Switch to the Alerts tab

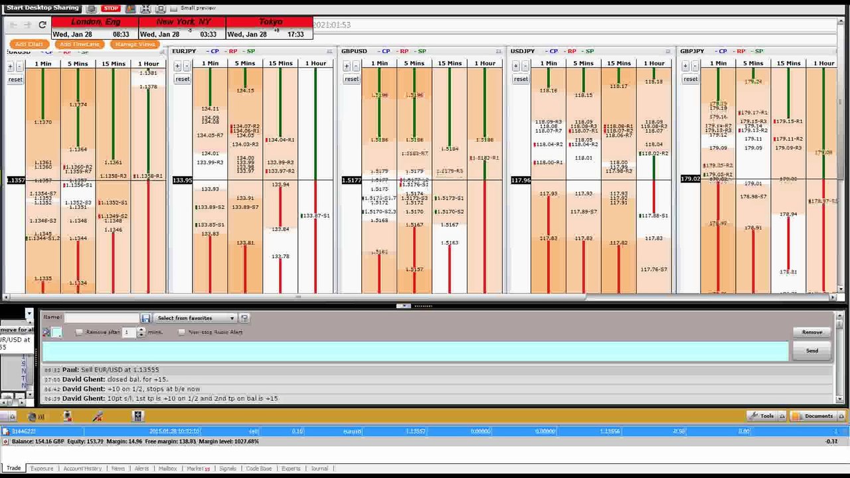[x=142, y=469]
